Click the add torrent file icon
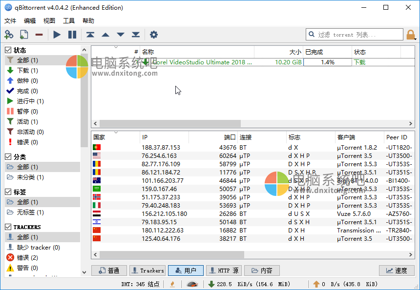This screenshot has width=420, height=290. (23, 35)
